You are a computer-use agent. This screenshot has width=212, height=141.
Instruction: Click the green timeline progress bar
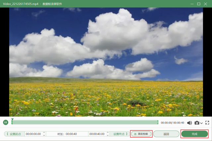pos(85,122)
